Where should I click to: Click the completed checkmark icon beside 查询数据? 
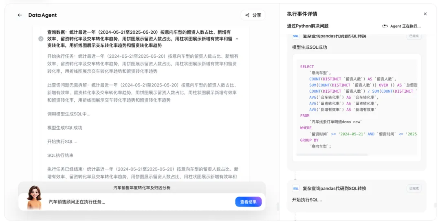point(41,39)
